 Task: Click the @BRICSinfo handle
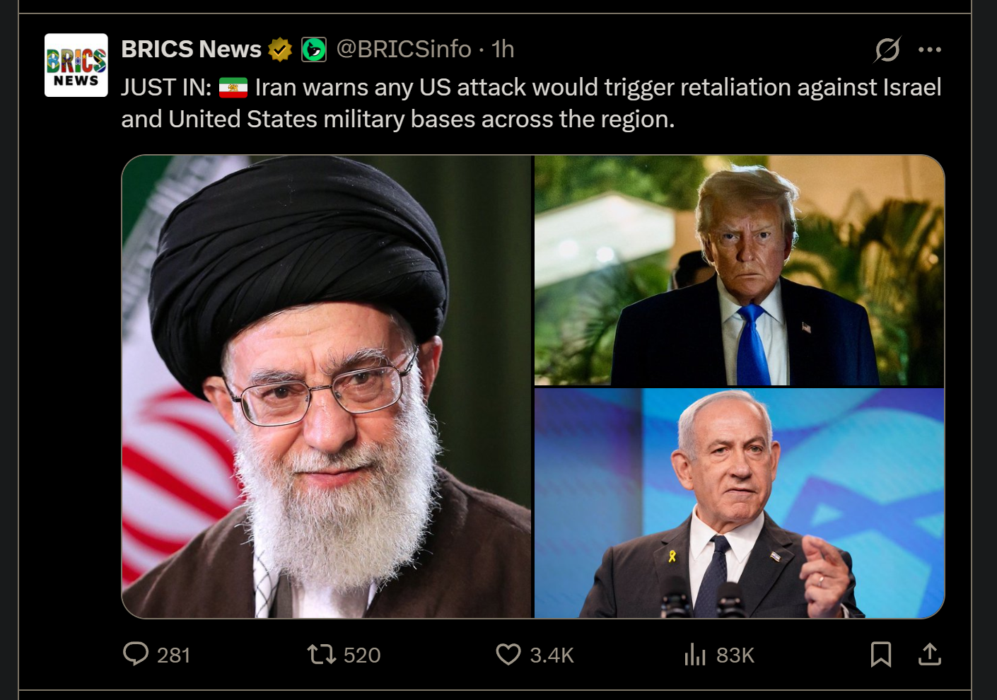pyautogui.click(x=404, y=49)
